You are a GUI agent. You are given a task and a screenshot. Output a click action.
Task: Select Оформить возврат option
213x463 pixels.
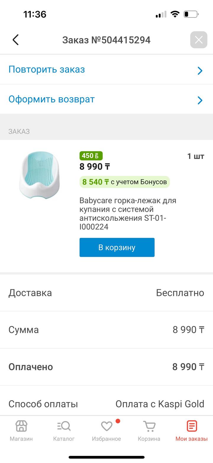[51, 99]
